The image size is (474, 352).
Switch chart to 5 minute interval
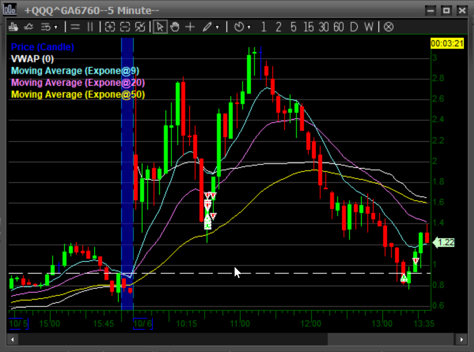(293, 27)
